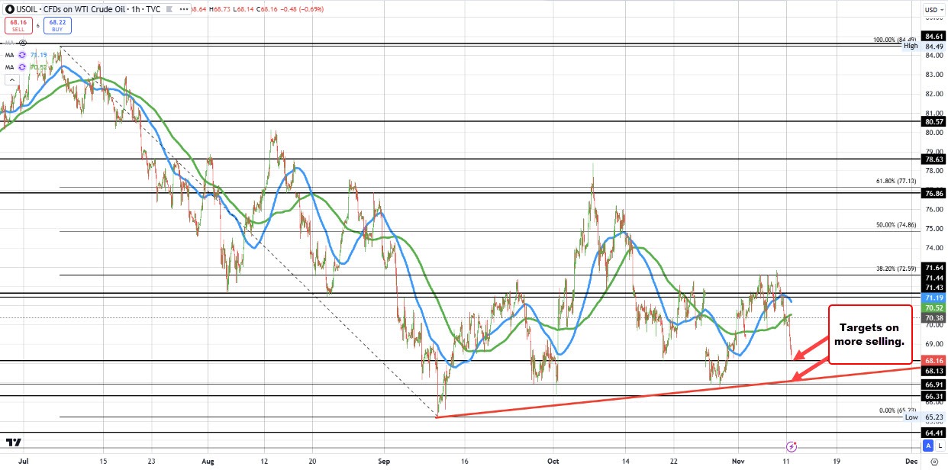The height and width of the screenshot is (470, 948).
Task: Toggle the eye visibility icon below the legend
Action: pyautogui.click(x=22, y=43)
